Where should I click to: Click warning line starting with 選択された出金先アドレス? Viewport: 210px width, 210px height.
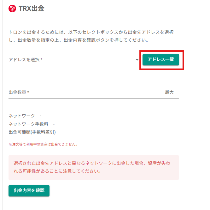pyautogui.click(x=92, y=163)
